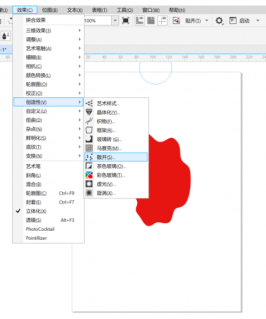
Task: Select the ink bottle tool icon
Action: (x=6, y=36)
